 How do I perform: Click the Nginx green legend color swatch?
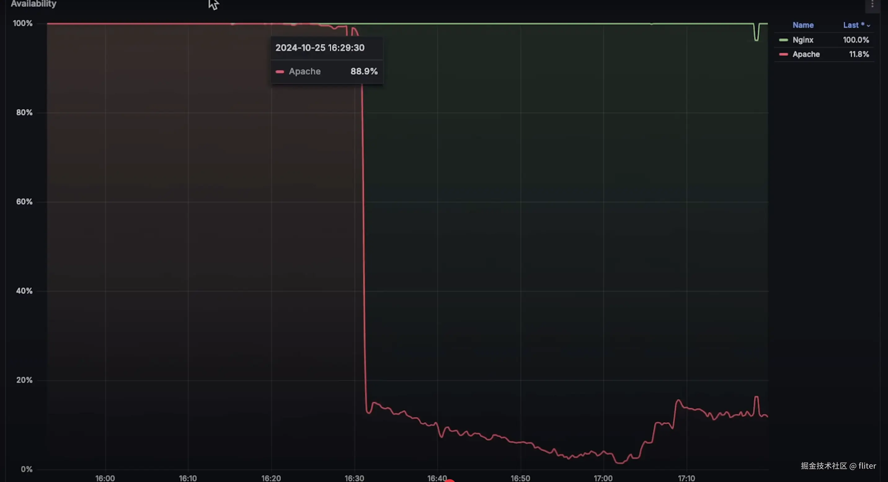(x=783, y=40)
